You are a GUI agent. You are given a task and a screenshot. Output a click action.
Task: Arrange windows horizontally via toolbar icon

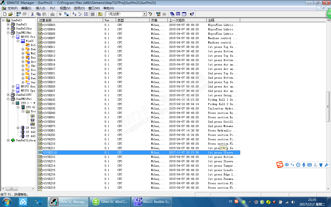(178, 14)
